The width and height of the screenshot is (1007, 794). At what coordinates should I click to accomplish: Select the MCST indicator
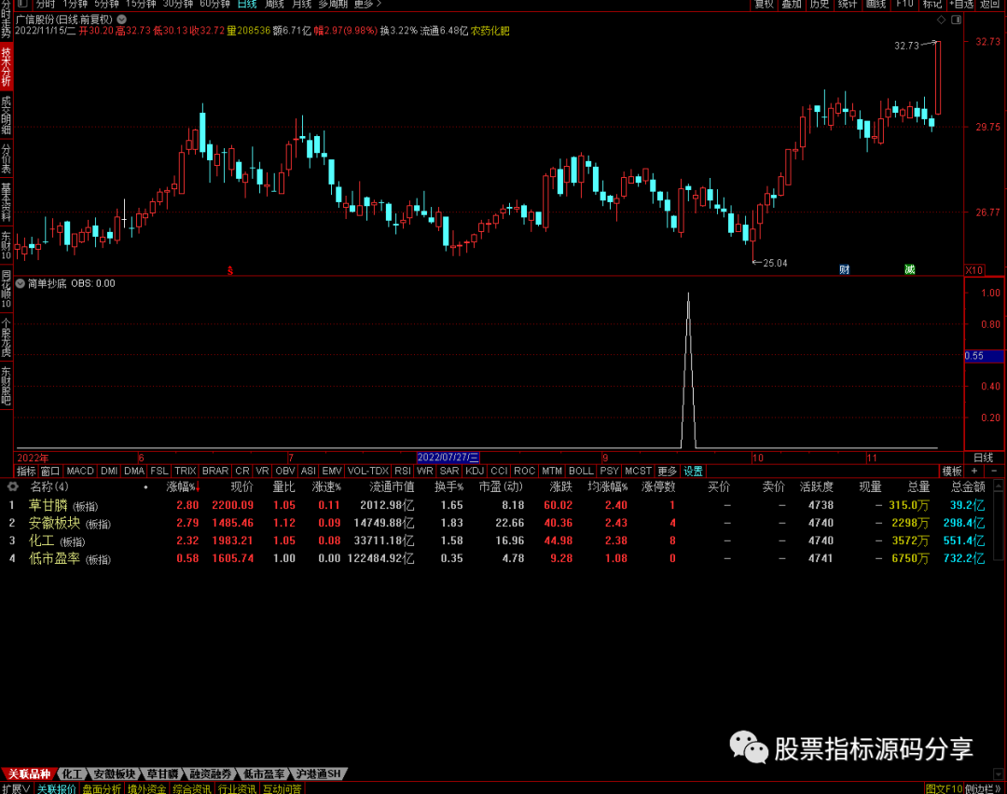(x=639, y=472)
